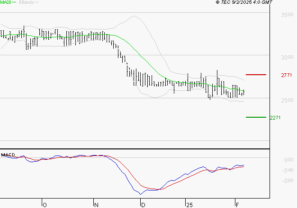The width and height of the screenshot is (297, 208).
Task: Click the MACD 000 axis label
Action: [x=289, y=160]
